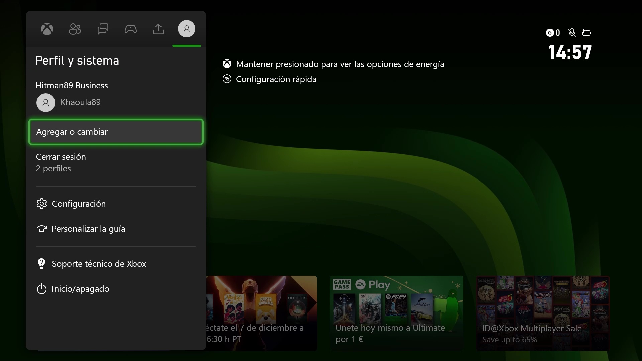This screenshot has width=642, height=361.
Task: Open the Capture and share tab icon
Action: 158,29
